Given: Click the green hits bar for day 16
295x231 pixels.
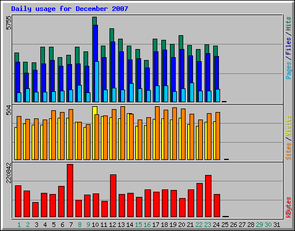Looking at the screenshot, I should pyautogui.click(x=146, y=64).
